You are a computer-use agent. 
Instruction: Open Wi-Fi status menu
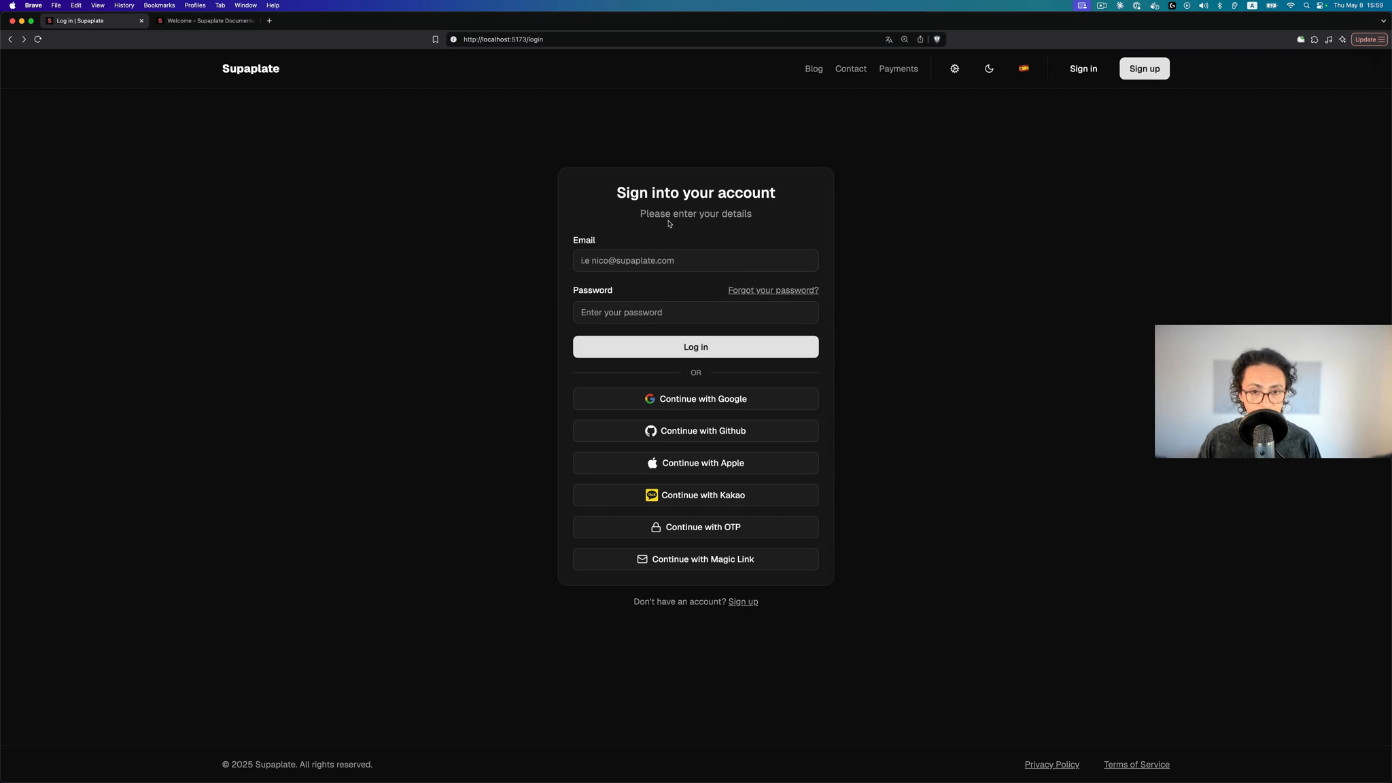[1290, 5]
